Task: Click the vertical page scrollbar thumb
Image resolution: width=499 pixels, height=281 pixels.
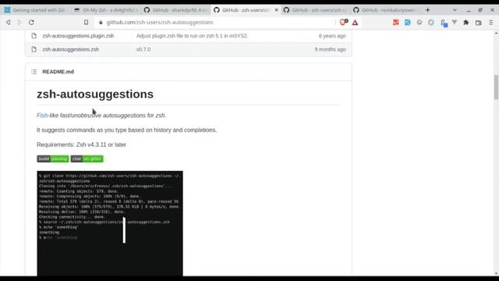Action: click(496, 87)
